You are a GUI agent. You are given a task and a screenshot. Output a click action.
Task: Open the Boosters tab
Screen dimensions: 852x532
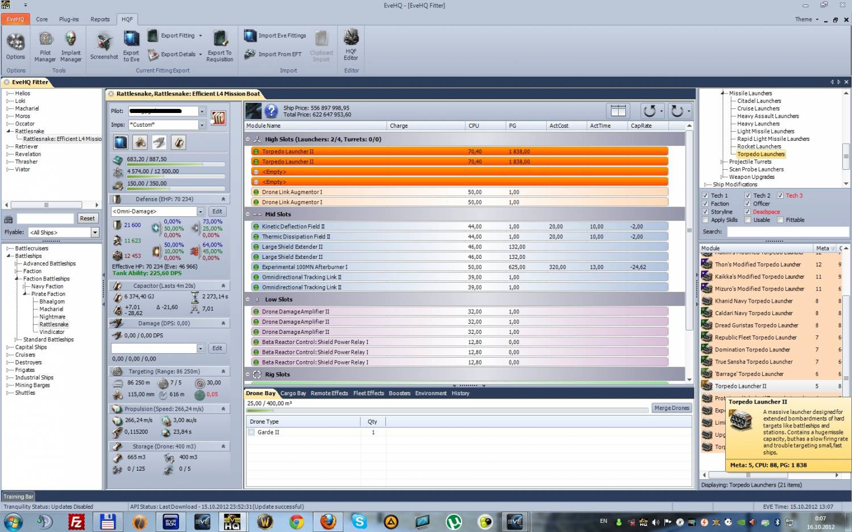click(400, 393)
